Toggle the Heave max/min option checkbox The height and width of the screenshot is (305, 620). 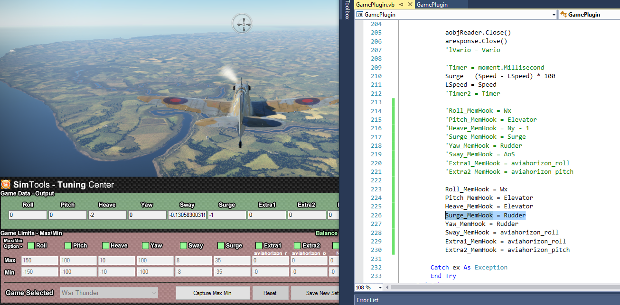coord(106,245)
